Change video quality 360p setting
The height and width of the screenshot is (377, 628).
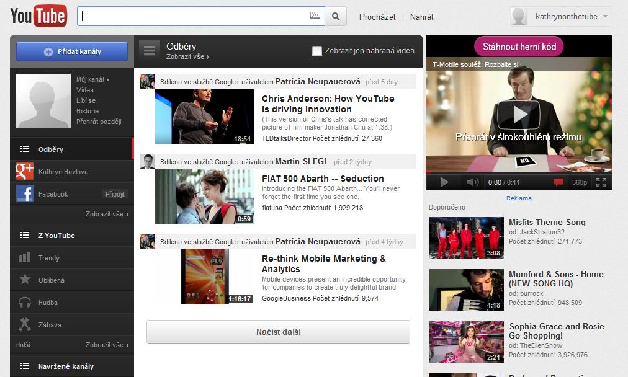579,182
